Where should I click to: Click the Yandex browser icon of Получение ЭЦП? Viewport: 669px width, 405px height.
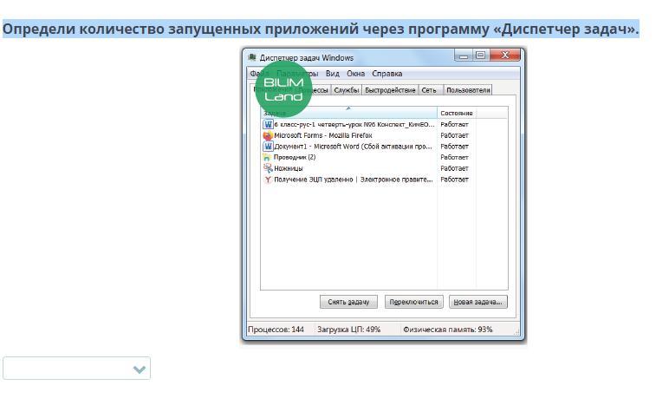268,180
